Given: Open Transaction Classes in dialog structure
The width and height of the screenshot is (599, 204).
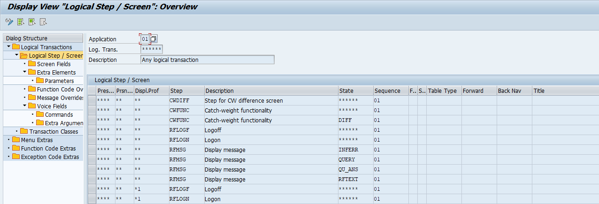Looking at the screenshot, I should [x=54, y=131].
